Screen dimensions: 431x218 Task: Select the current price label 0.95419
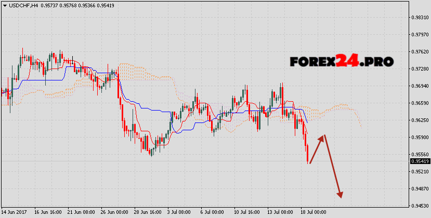tap(419, 161)
